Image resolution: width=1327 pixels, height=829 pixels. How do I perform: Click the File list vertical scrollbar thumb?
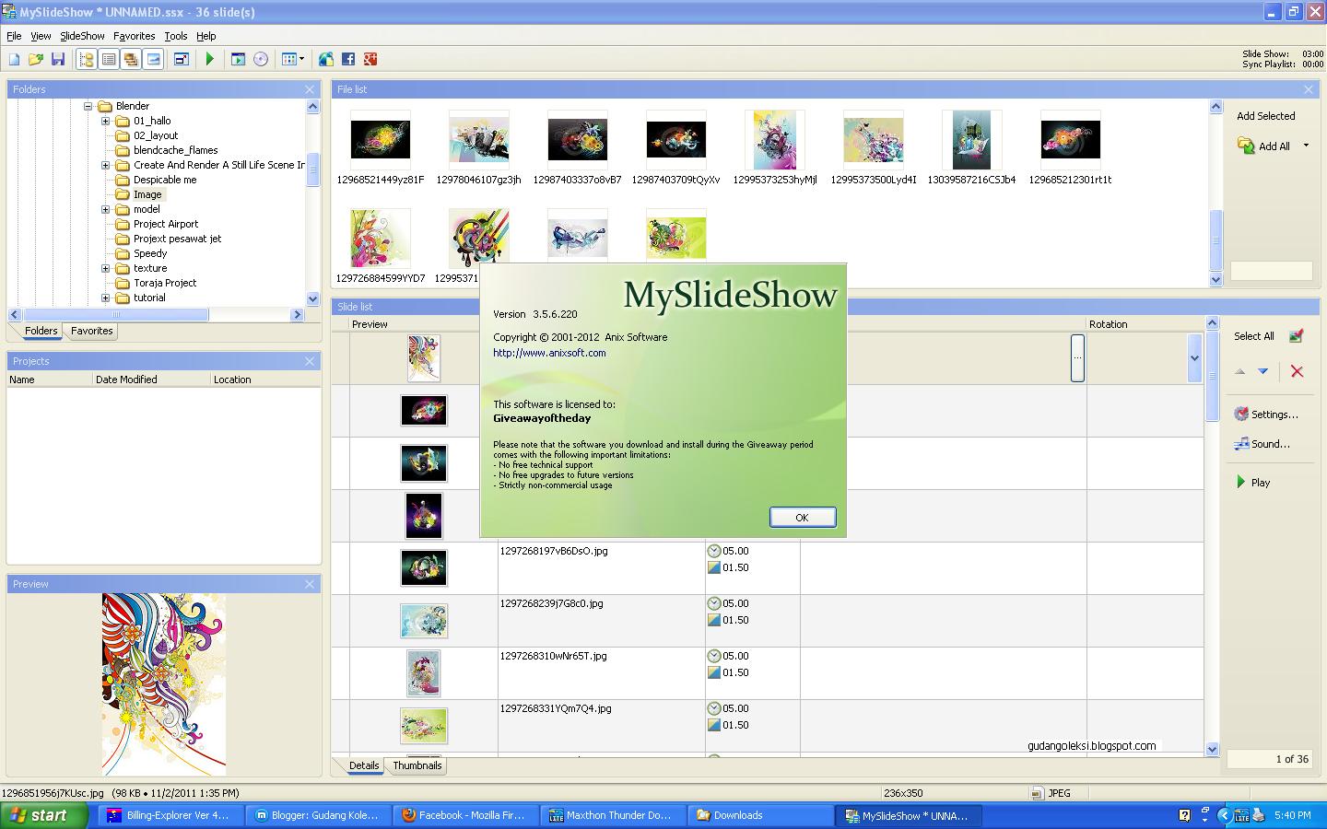point(1215,240)
